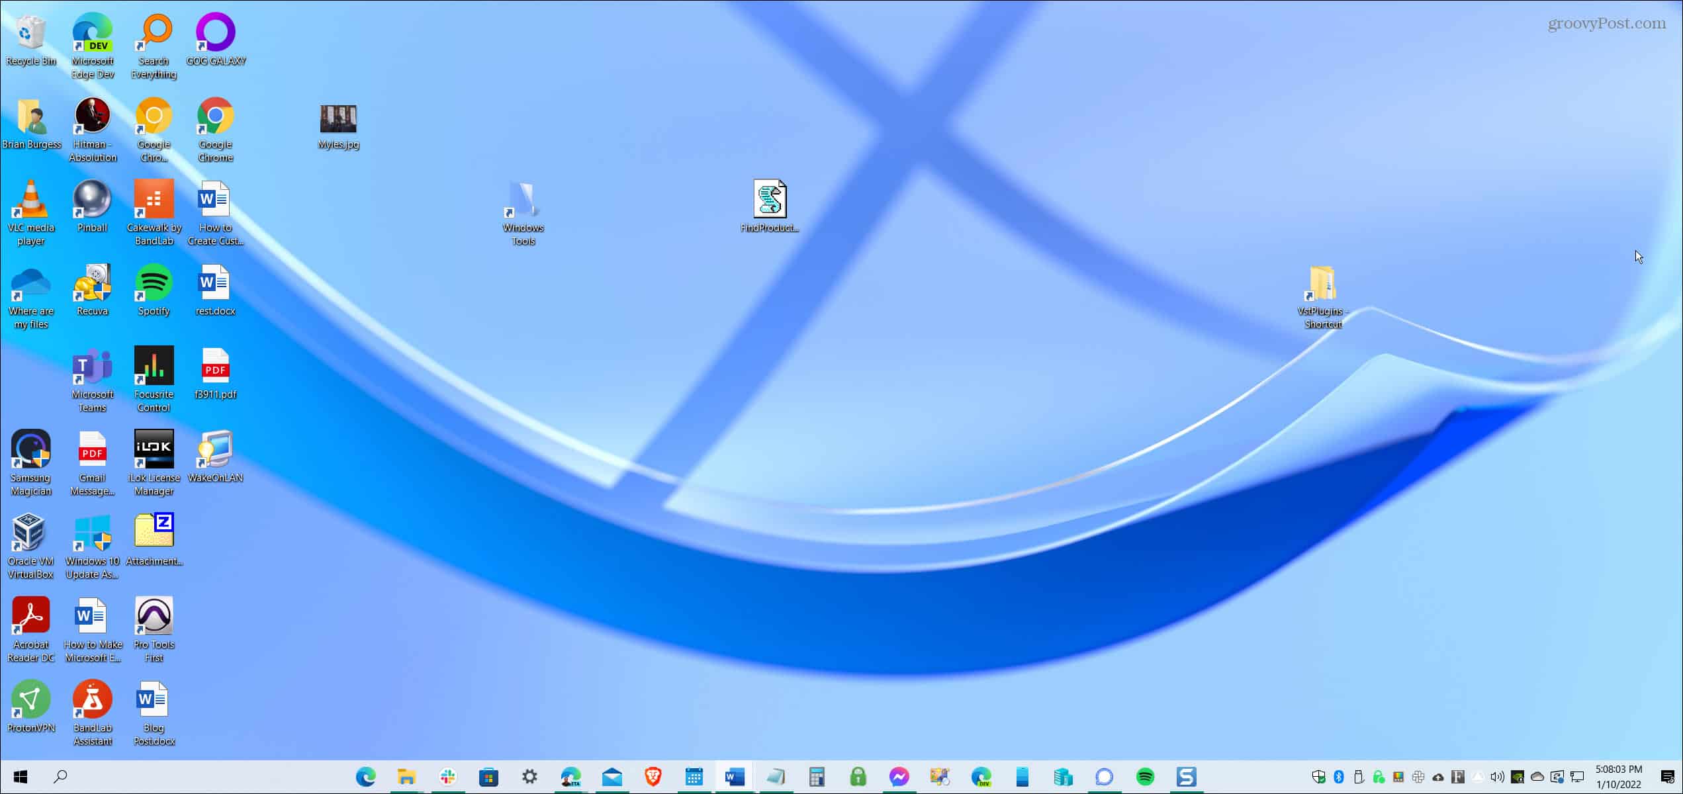Open Messenger from the taskbar
Viewport: 1683px width, 794px height.
tap(899, 776)
